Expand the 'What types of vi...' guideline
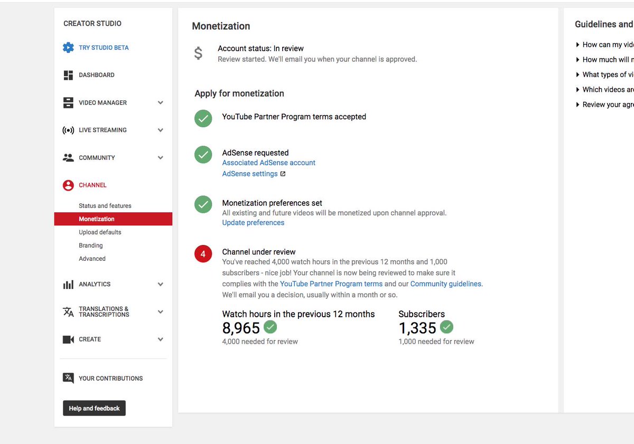634x444 pixels. 605,74
